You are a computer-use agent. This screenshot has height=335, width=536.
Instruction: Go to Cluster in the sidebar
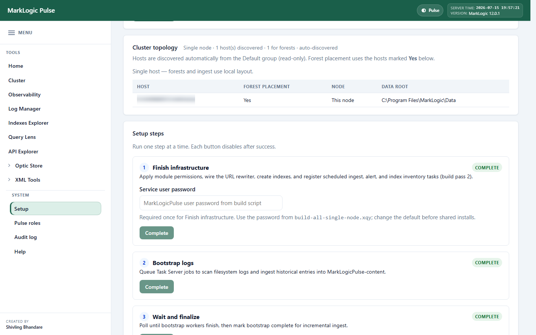point(17,80)
